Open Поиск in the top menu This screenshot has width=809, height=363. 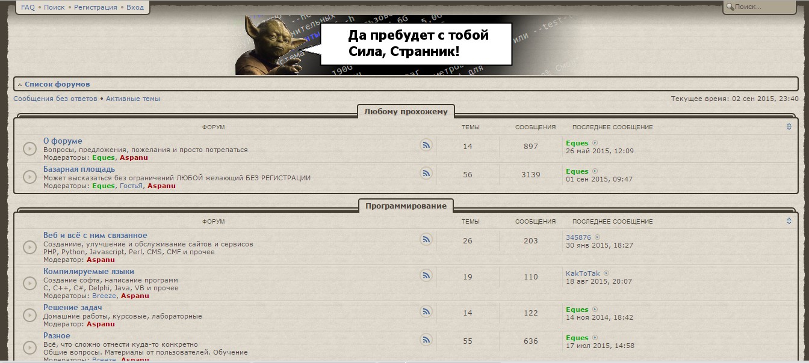[54, 7]
